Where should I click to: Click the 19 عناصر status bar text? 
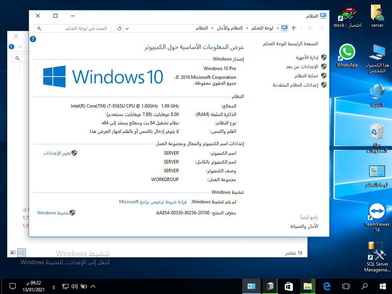coord(294,253)
